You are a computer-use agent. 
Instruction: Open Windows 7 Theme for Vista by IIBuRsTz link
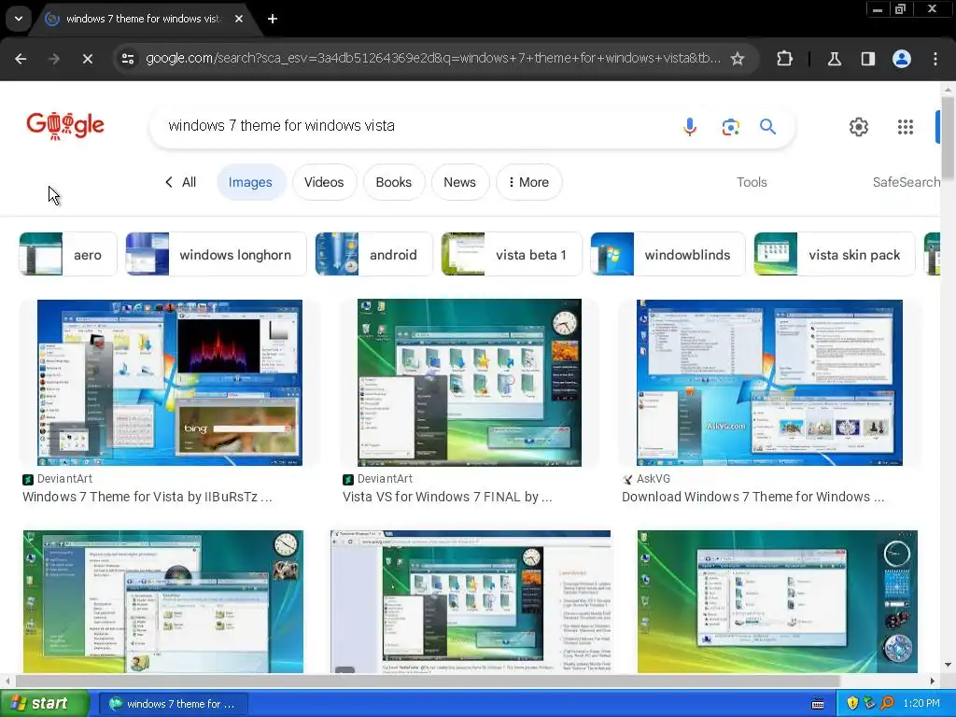pyautogui.click(x=148, y=497)
